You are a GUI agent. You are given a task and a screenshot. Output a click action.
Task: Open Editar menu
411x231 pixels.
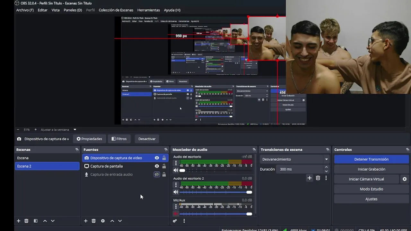(x=43, y=10)
